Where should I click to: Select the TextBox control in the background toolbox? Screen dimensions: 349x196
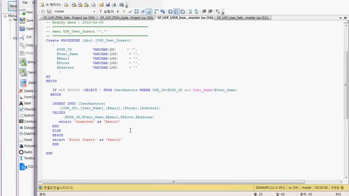(x=27, y=158)
